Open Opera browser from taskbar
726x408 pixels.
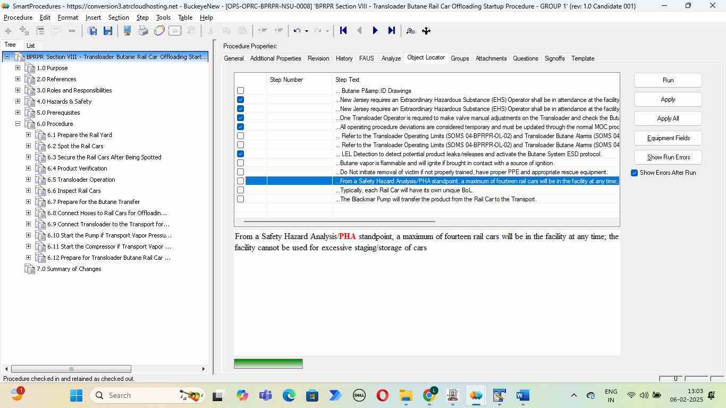pos(382,395)
